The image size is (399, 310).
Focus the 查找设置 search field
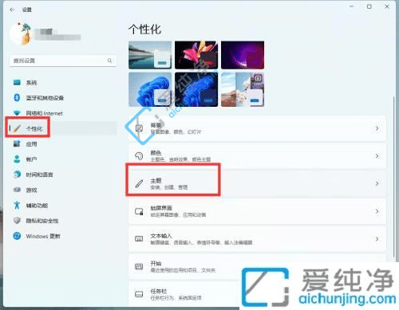pyautogui.click(x=63, y=61)
